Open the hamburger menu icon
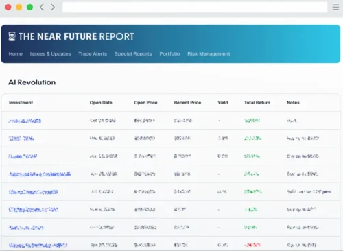 (x=335, y=8)
